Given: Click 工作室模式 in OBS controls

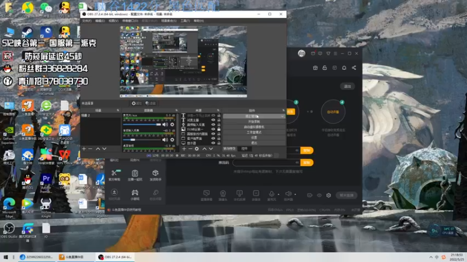Looking at the screenshot, I should click(254, 133).
